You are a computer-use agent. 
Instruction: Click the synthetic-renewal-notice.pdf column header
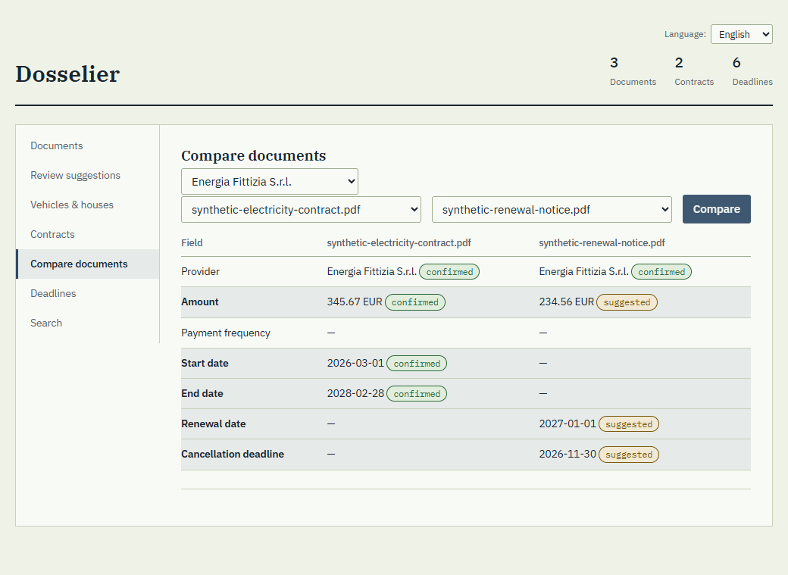point(602,242)
